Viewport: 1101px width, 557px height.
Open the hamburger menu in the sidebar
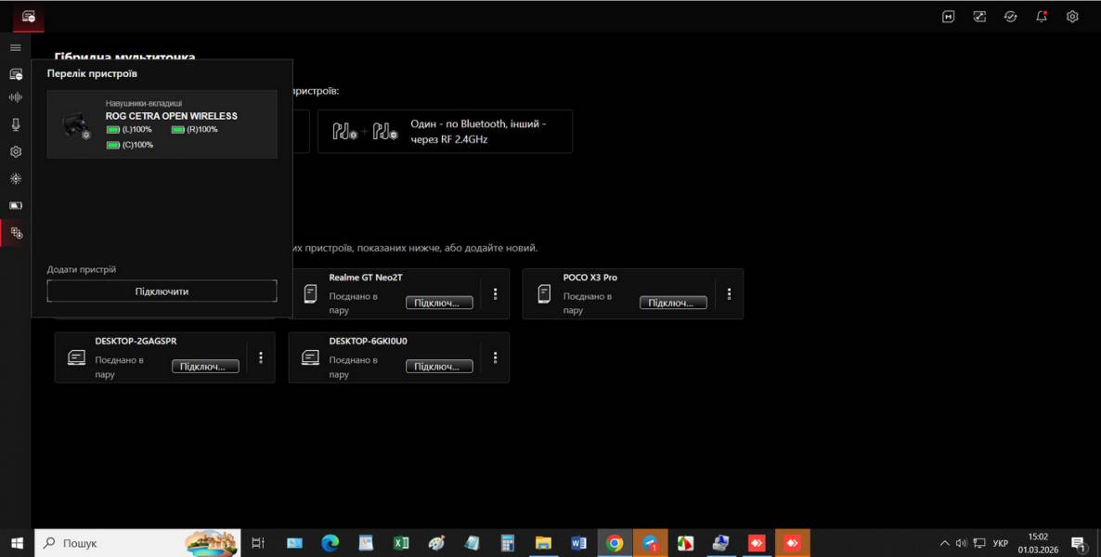pos(15,47)
